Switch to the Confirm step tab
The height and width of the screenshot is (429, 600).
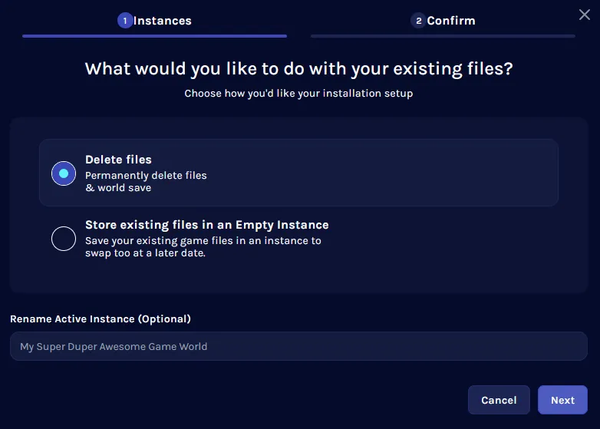pos(450,21)
